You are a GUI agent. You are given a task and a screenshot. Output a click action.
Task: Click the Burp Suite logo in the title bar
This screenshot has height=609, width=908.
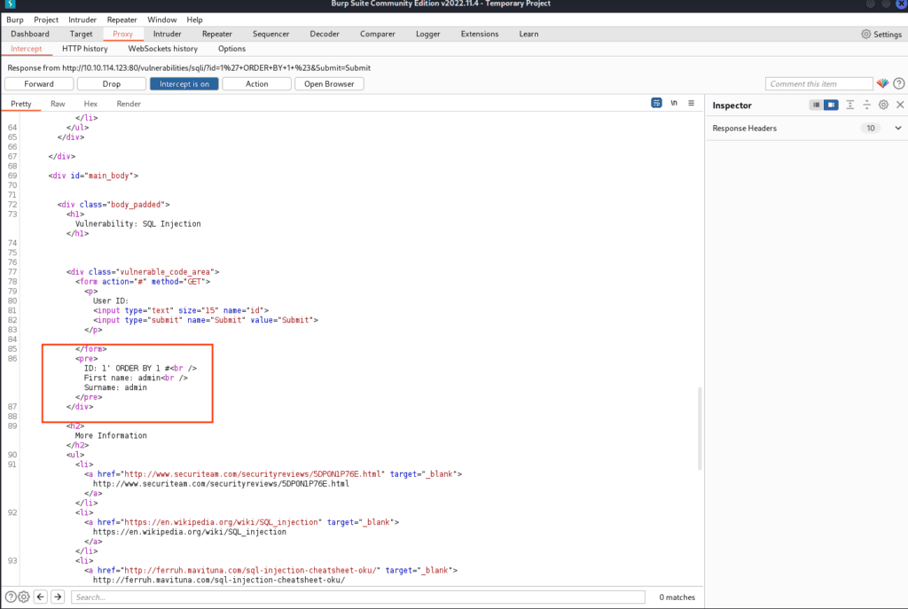click(10, 4)
